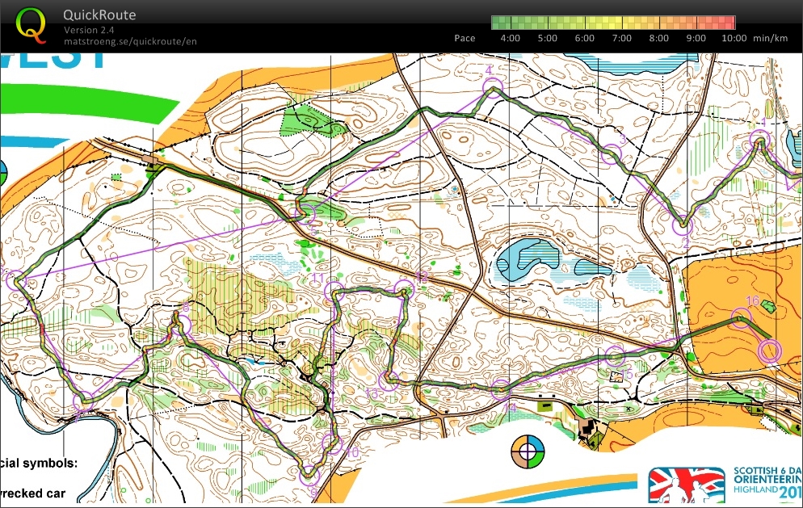
Task: Open the matstroeng.se/quickroute/en link
Action: click(x=130, y=40)
